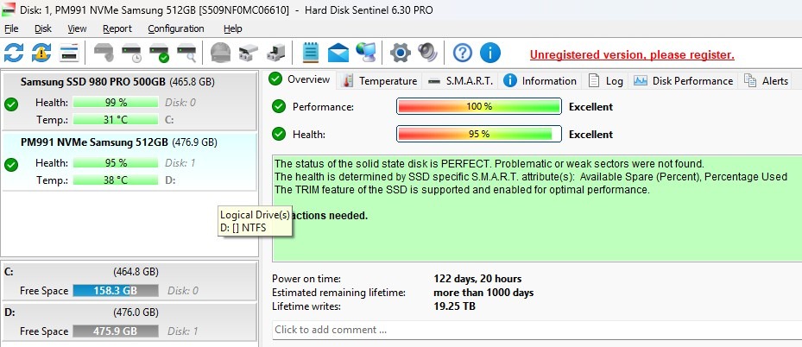Open help with the question mark icon
Image resolution: width=802 pixels, height=347 pixels.
pos(463,53)
